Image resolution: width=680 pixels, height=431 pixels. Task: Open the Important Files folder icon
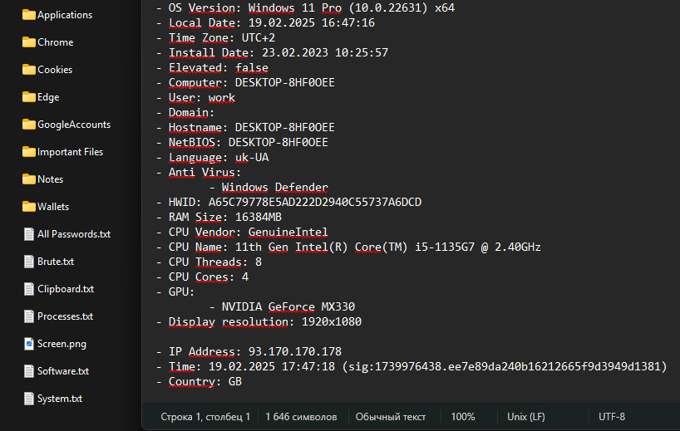click(x=28, y=152)
